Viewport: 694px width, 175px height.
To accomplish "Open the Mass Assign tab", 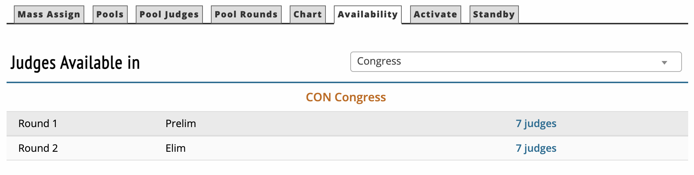I will click(x=49, y=15).
